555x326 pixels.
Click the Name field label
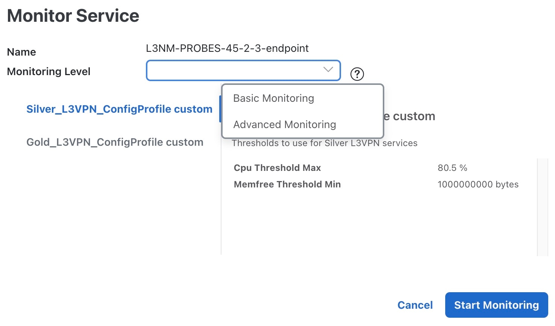[21, 52]
